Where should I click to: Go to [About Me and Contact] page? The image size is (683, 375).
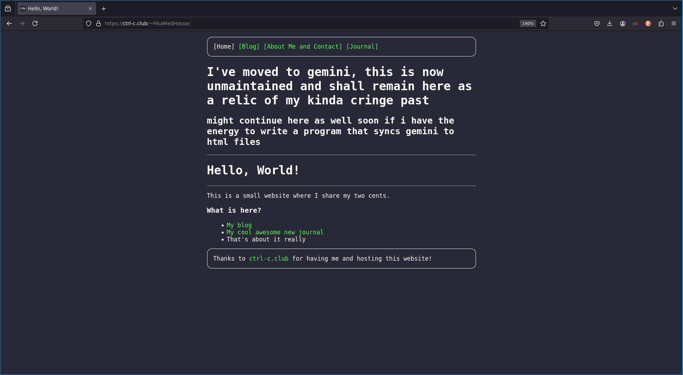303,47
